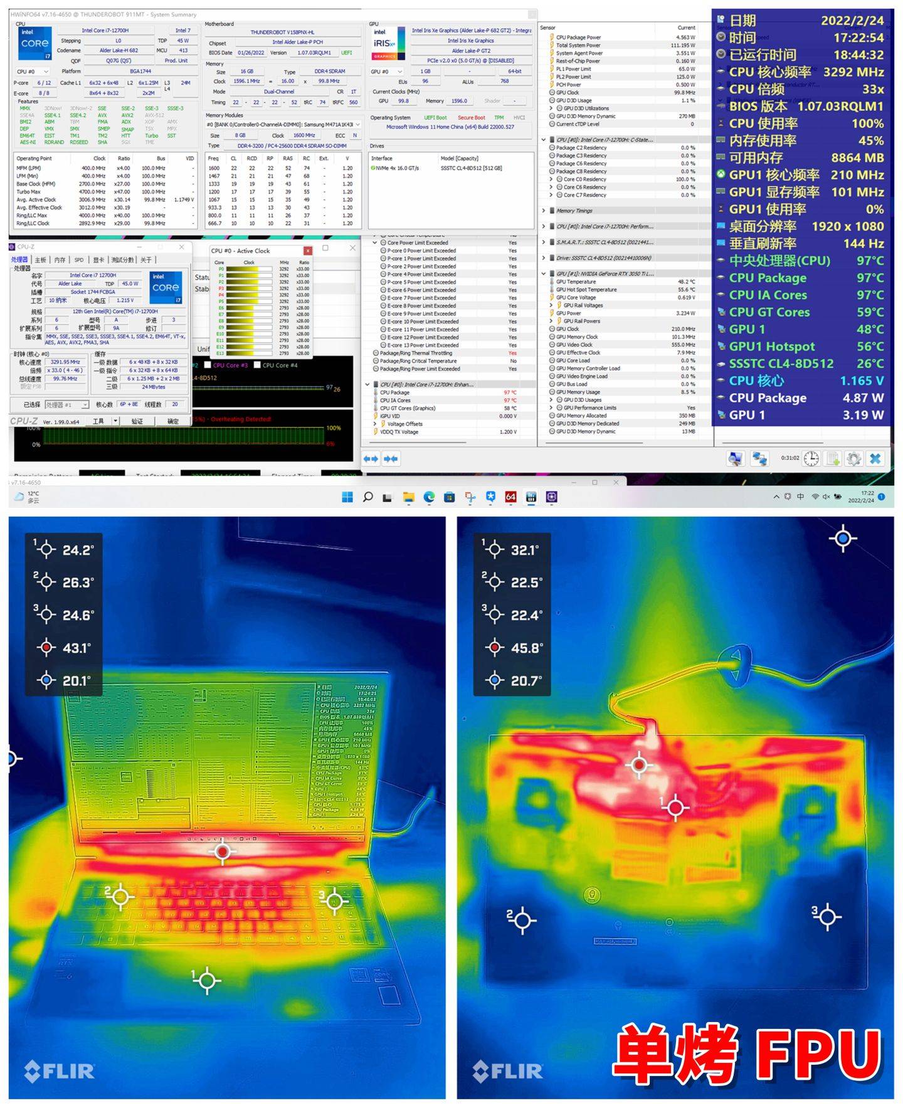The height and width of the screenshot is (1108, 903).
Task: Switch to CPU-Z 处理器 tab
Action: pos(20,260)
